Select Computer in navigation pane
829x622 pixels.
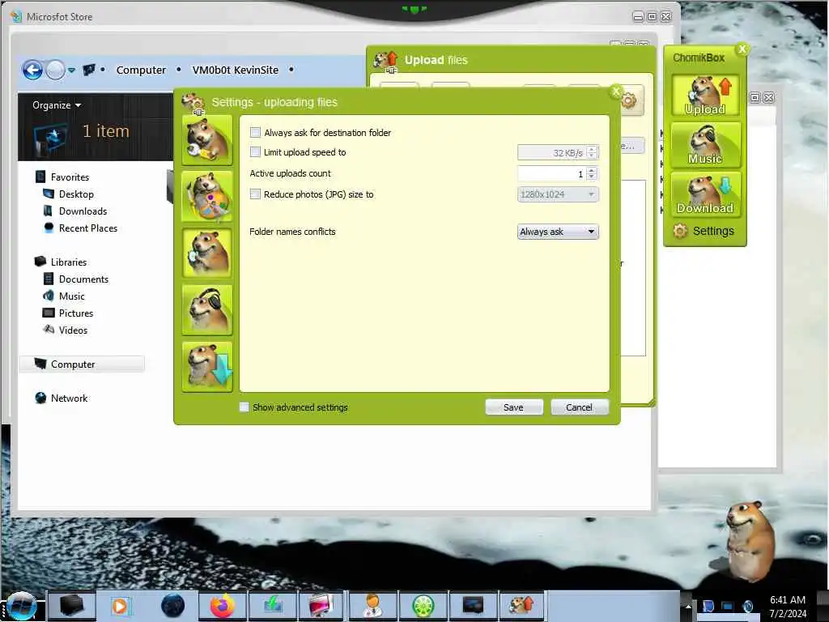[x=82, y=364]
